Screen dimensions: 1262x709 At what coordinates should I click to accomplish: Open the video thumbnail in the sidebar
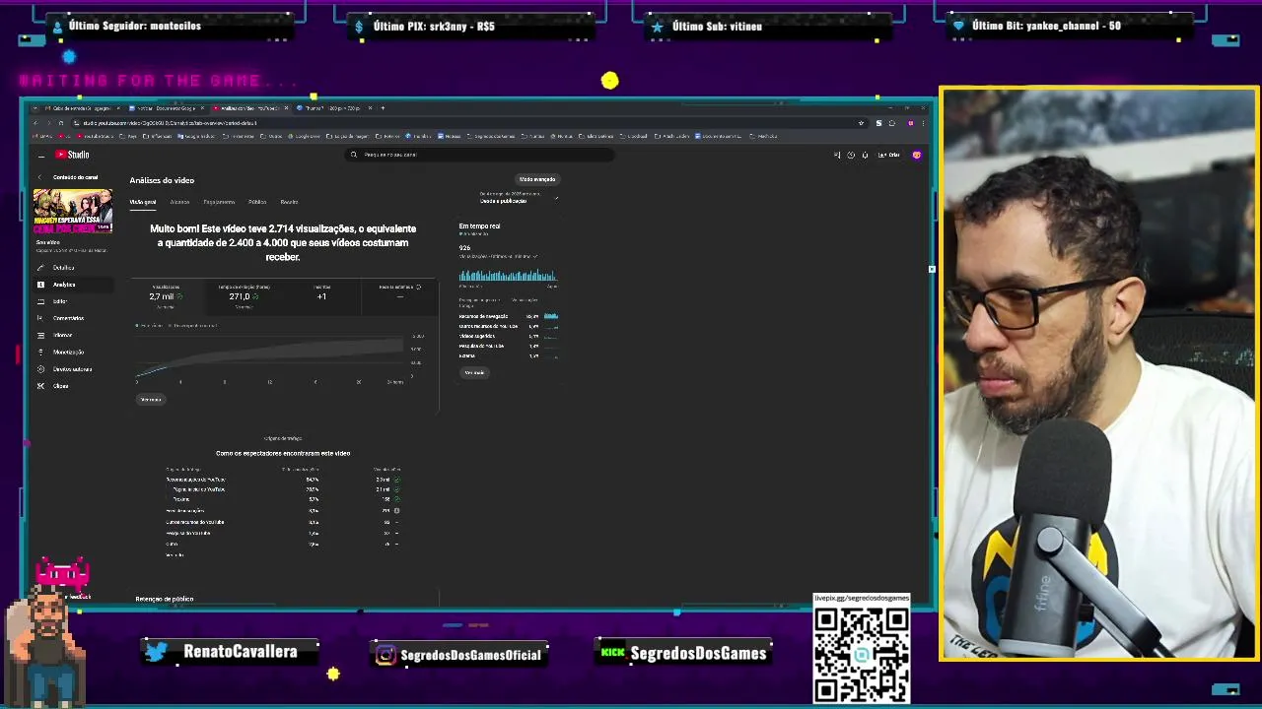[x=73, y=211]
